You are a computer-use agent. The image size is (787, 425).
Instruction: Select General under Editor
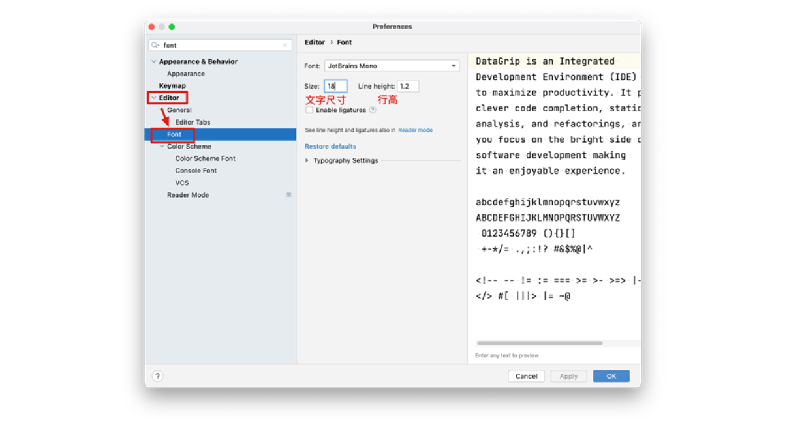(179, 110)
